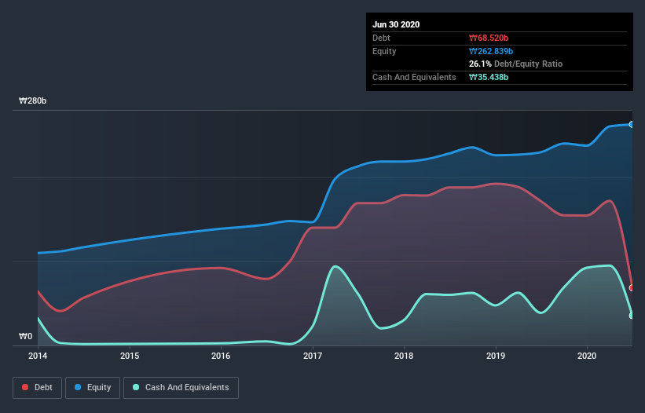Click the teal Cash endpoint marker on the chart

pos(632,316)
